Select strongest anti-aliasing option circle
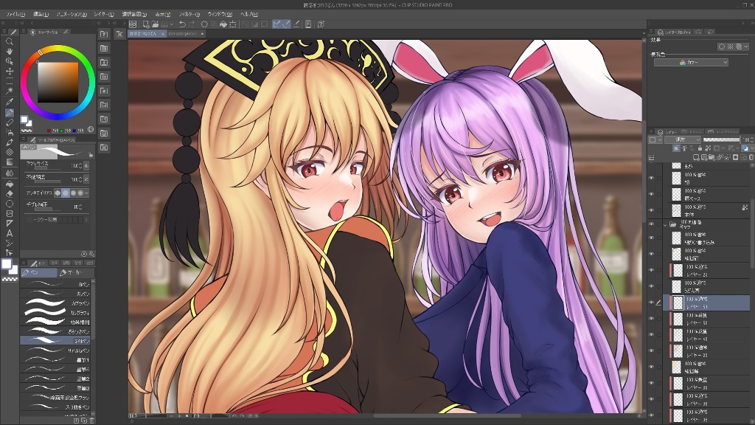 pyautogui.click(x=80, y=193)
